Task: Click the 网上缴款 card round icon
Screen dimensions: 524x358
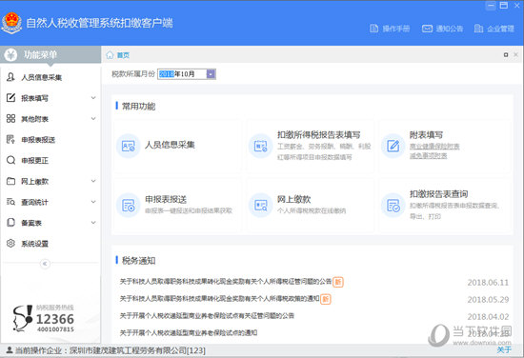Action: click(x=260, y=205)
